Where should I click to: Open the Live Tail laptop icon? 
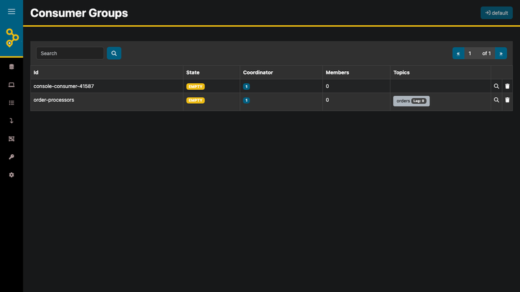pyautogui.click(x=11, y=85)
